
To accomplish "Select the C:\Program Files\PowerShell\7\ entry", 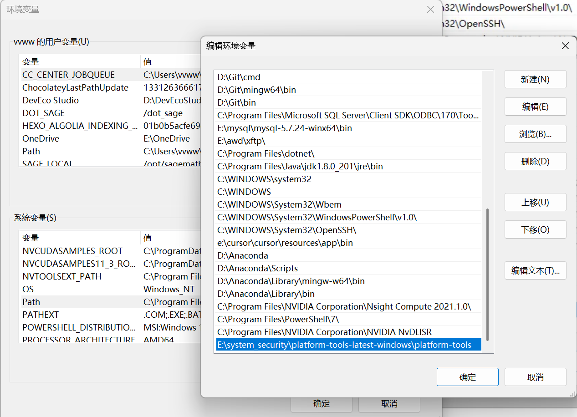I will tap(278, 320).
